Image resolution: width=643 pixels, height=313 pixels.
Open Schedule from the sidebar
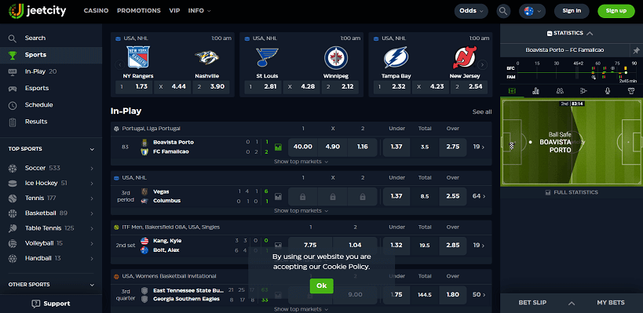click(x=51, y=105)
